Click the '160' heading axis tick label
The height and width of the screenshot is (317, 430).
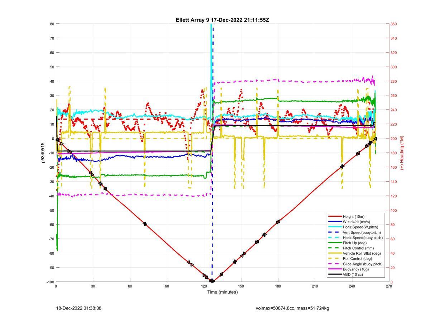[394, 167]
